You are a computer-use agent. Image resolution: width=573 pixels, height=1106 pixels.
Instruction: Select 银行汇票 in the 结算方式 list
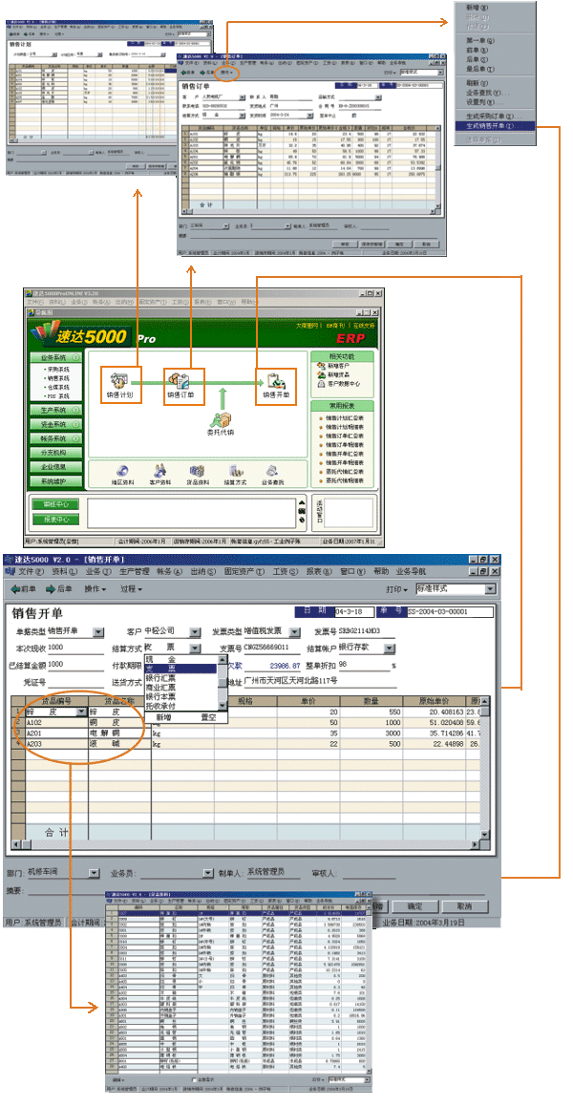[x=160, y=678]
